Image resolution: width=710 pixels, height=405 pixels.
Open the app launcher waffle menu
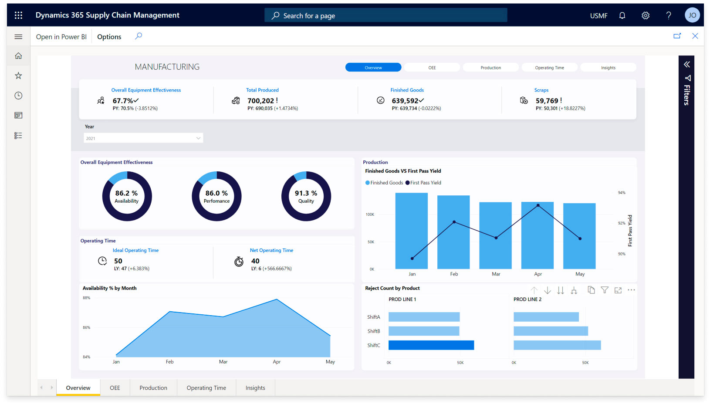click(x=18, y=15)
